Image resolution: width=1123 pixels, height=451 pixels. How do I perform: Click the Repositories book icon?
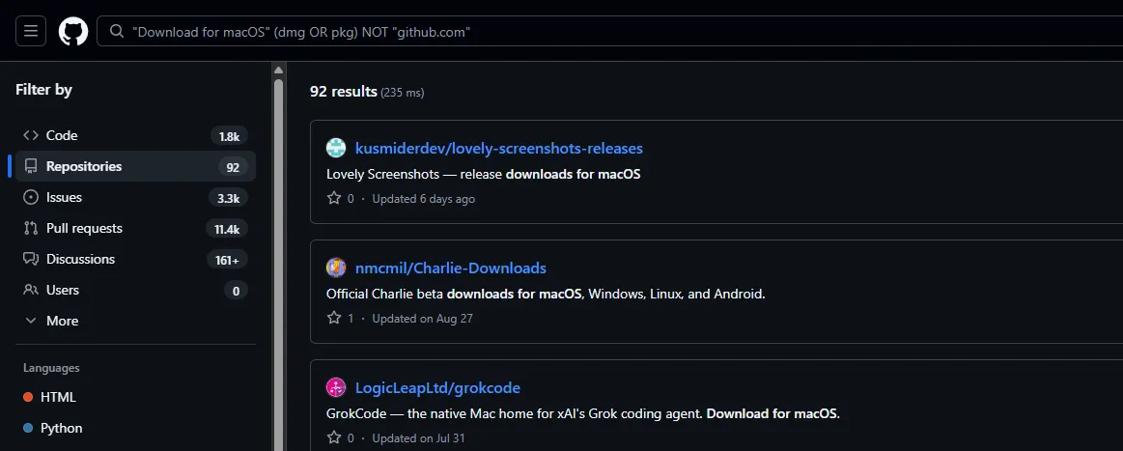click(31, 167)
